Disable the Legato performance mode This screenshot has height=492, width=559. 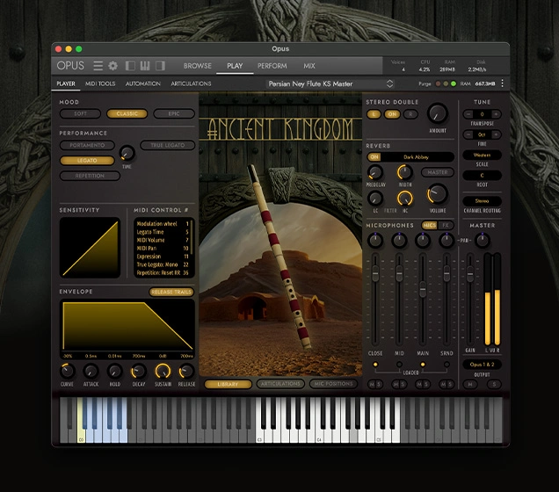pyautogui.click(x=87, y=161)
